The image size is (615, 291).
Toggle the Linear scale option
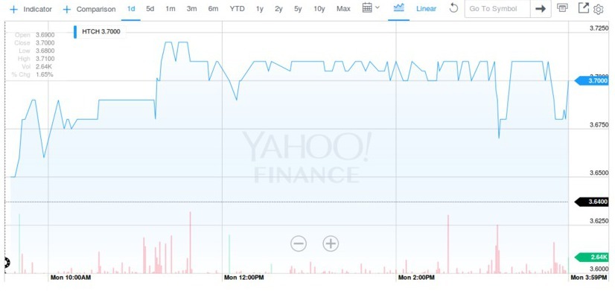coord(427,9)
